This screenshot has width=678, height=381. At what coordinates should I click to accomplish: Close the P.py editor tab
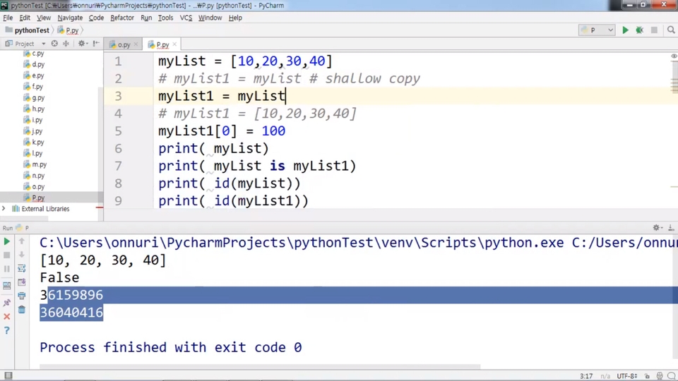[x=174, y=44]
